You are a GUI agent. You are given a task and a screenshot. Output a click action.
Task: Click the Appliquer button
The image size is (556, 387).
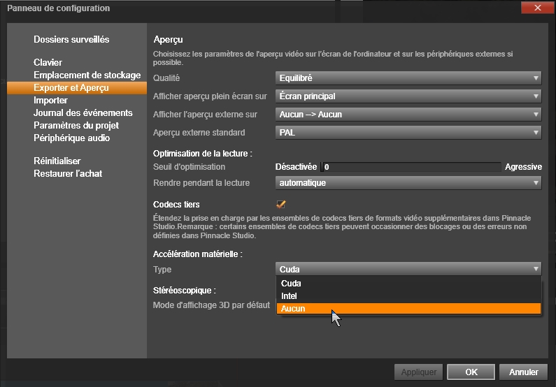tap(418, 372)
